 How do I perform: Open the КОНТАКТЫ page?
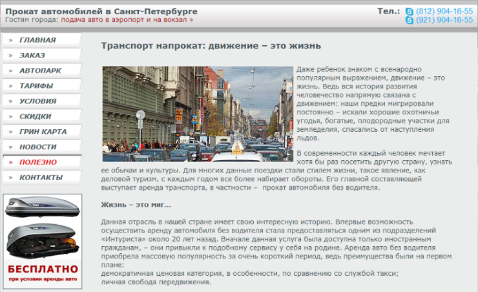[x=42, y=177]
